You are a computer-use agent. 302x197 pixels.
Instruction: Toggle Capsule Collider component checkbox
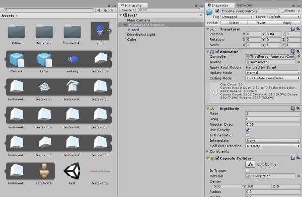(x=217, y=158)
